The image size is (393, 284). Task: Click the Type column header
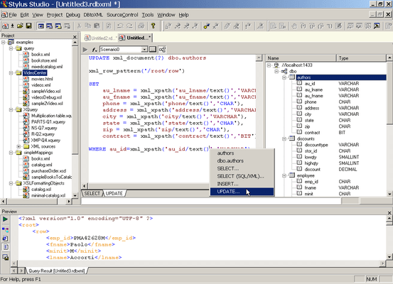(361, 58)
